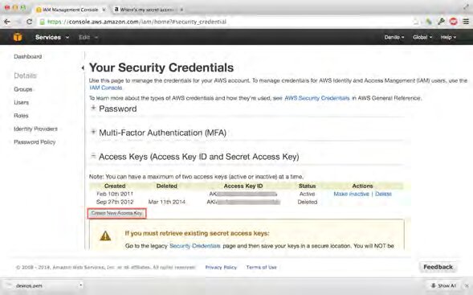The image size is (473, 295).
Task: Open the Edit dropdown in the AWS bar
Action: pos(88,37)
